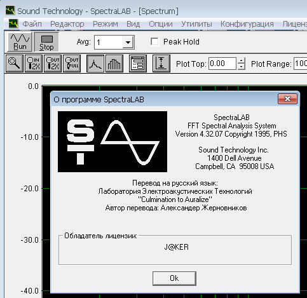Halt acquisition with the Stop button
Image resolution: width=307 pixels, height=298 pixels.
click(x=46, y=42)
